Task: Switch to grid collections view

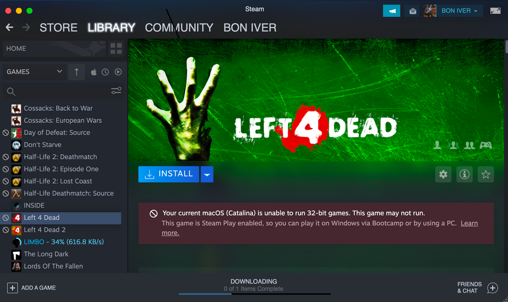Action: 116,49
